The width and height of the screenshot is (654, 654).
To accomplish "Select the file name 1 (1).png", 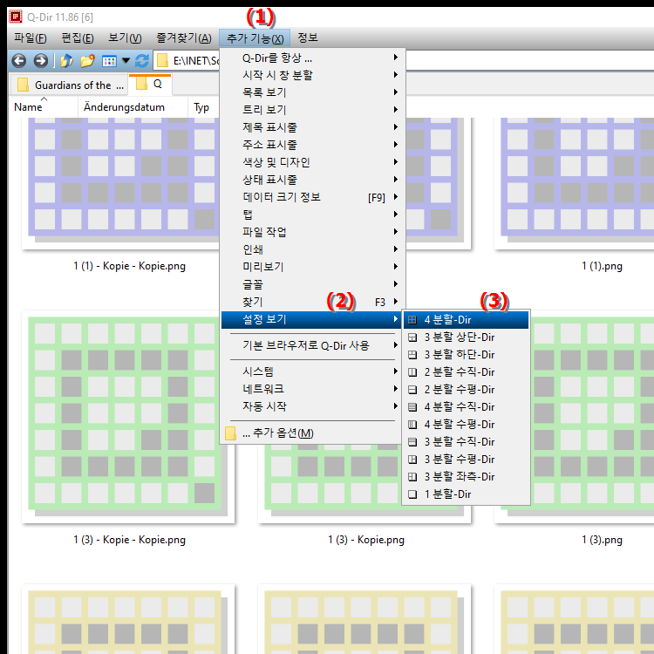I will (x=602, y=266).
